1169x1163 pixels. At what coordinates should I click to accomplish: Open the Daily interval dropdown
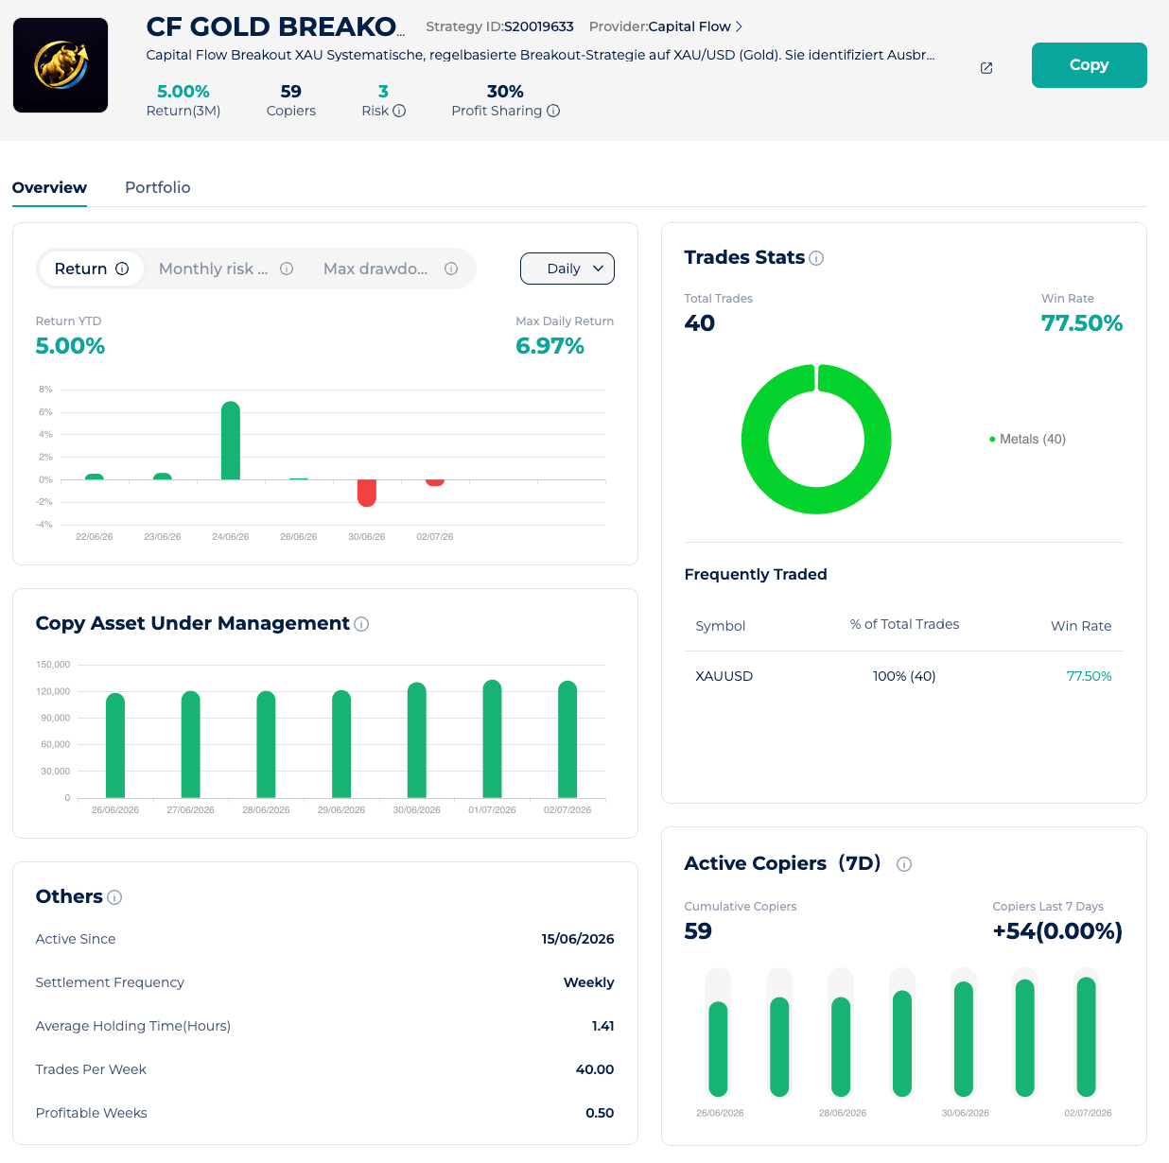pyautogui.click(x=567, y=269)
